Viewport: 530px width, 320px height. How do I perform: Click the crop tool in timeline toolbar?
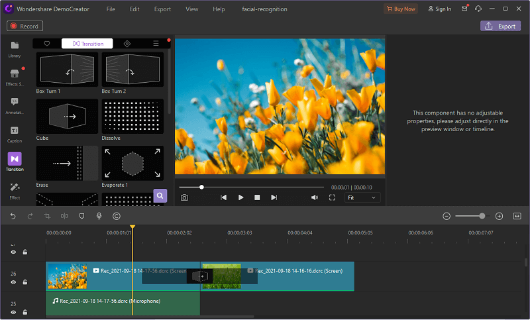point(47,216)
